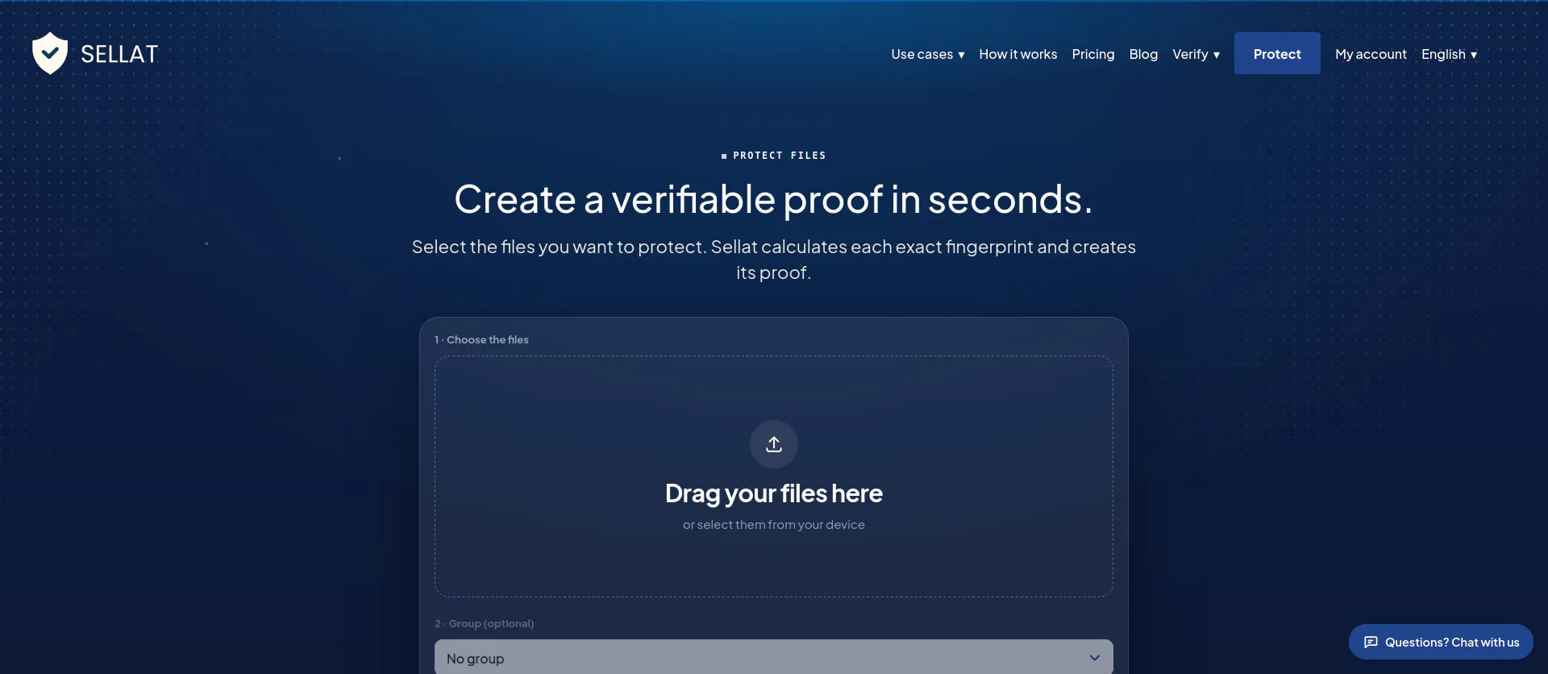Click 'or select them from your device' text
Image resolution: width=1548 pixels, height=674 pixels.
pyautogui.click(x=774, y=525)
